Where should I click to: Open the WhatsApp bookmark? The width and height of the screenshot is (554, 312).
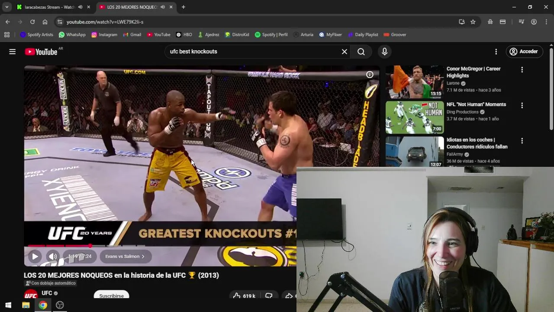72,35
